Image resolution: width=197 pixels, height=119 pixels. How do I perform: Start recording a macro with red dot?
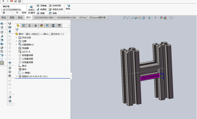pos(11,1)
